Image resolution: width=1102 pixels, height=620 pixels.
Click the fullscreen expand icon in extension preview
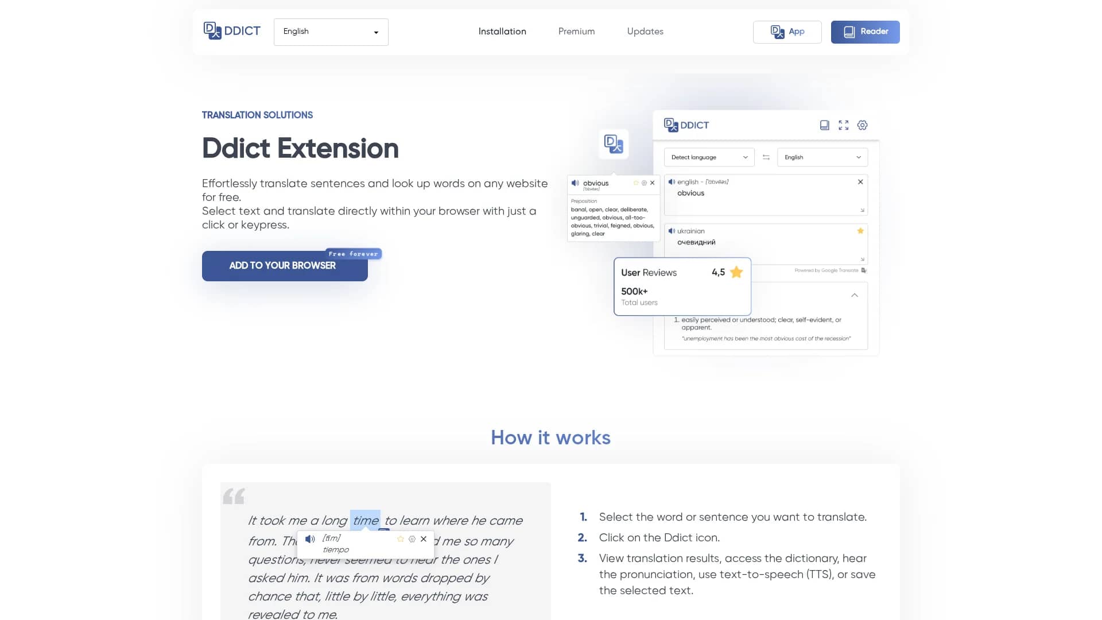(843, 125)
